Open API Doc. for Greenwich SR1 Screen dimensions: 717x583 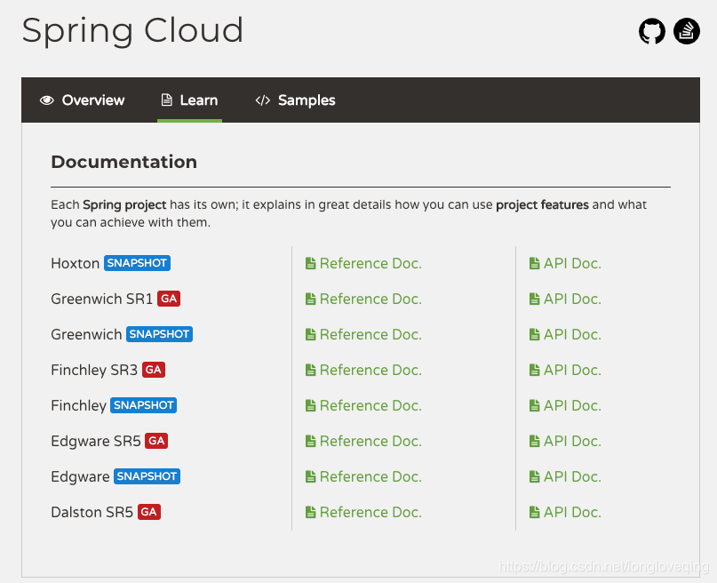[565, 299]
